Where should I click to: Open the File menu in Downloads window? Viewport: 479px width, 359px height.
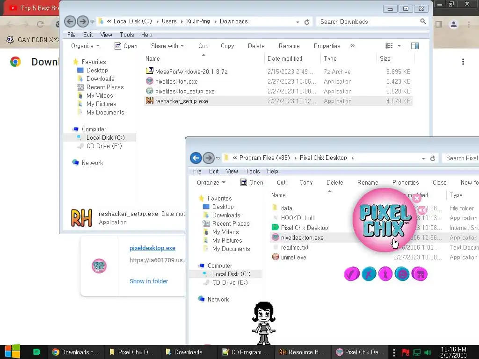(72, 35)
